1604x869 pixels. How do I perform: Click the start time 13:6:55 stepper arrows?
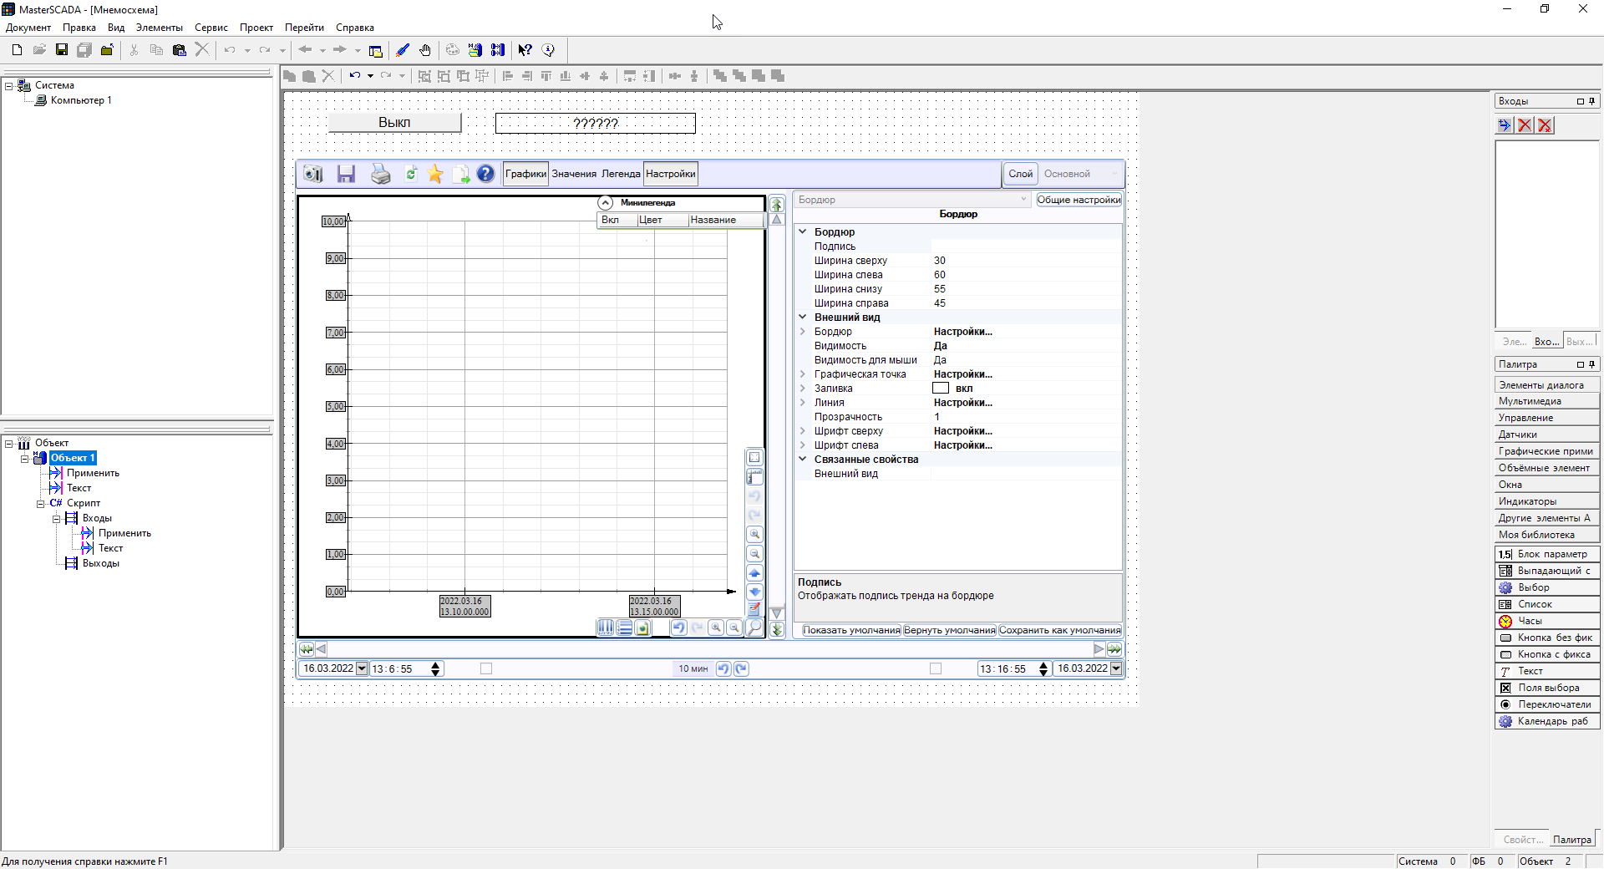pos(435,668)
